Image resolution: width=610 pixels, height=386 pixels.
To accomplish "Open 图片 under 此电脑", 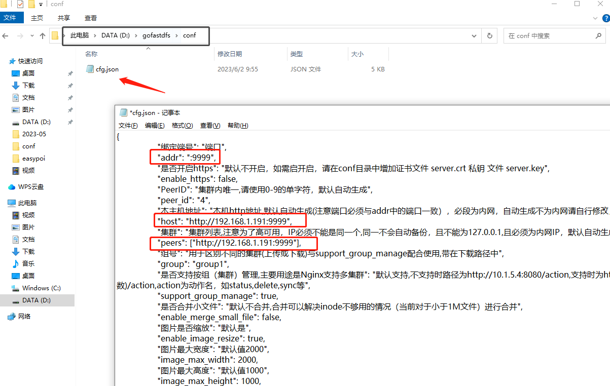I will coord(28,227).
